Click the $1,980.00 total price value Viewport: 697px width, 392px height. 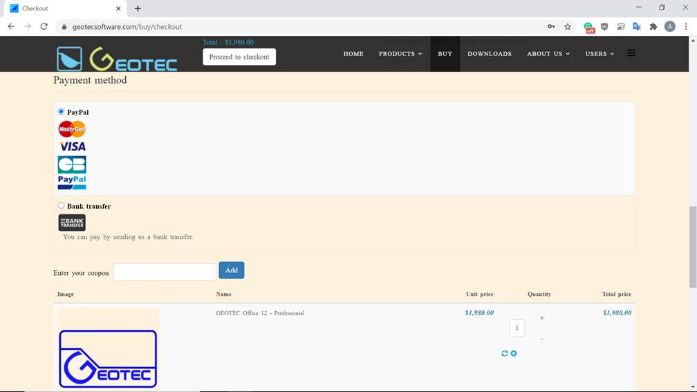[617, 313]
